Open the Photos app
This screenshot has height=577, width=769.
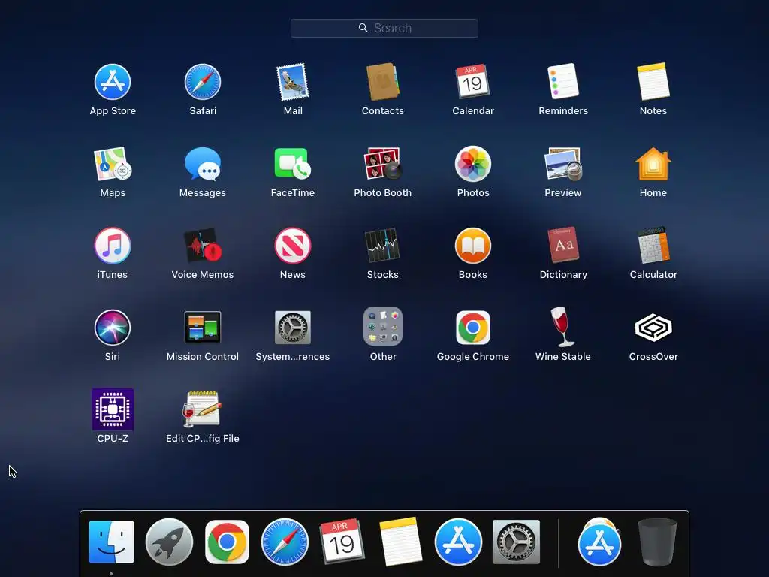pyautogui.click(x=473, y=164)
